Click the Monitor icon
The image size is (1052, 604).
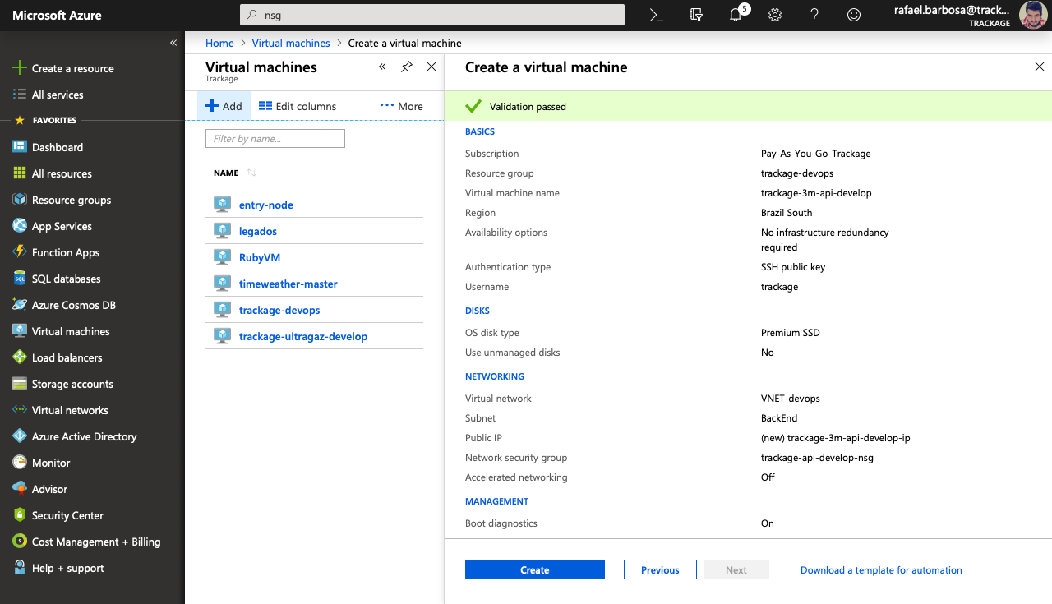[x=20, y=463]
